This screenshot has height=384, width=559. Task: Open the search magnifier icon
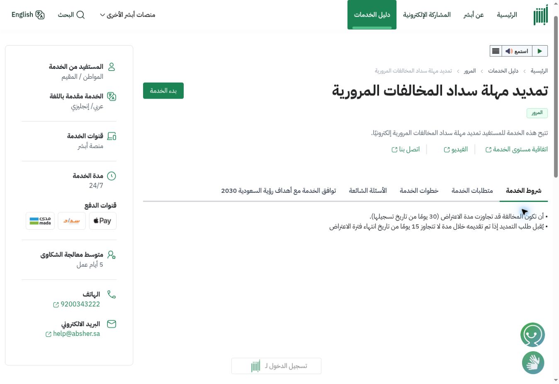pyautogui.click(x=80, y=15)
